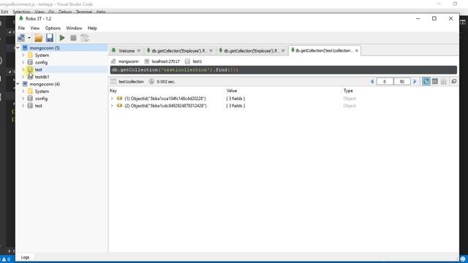
Task: Close the first Employee query tab
Action: 211,51
